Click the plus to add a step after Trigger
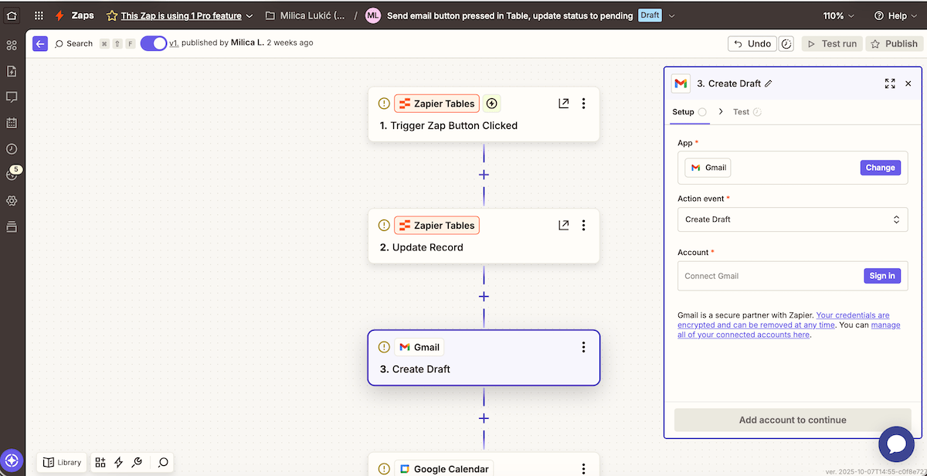This screenshot has width=927, height=476. 484,175
